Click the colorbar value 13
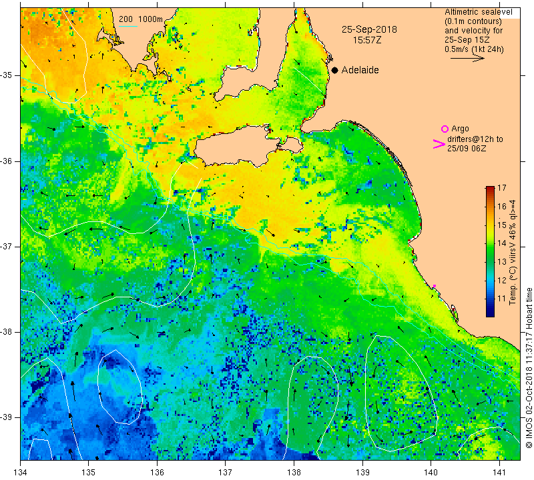 coord(502,262)
